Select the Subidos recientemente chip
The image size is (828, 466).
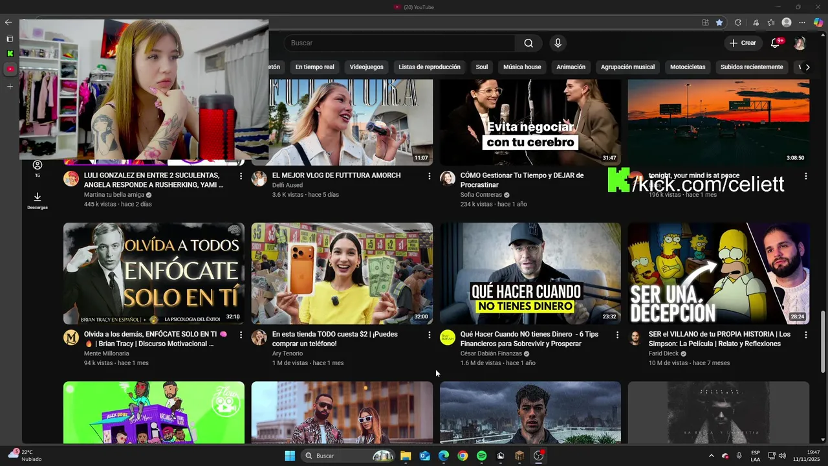point(752,67)
